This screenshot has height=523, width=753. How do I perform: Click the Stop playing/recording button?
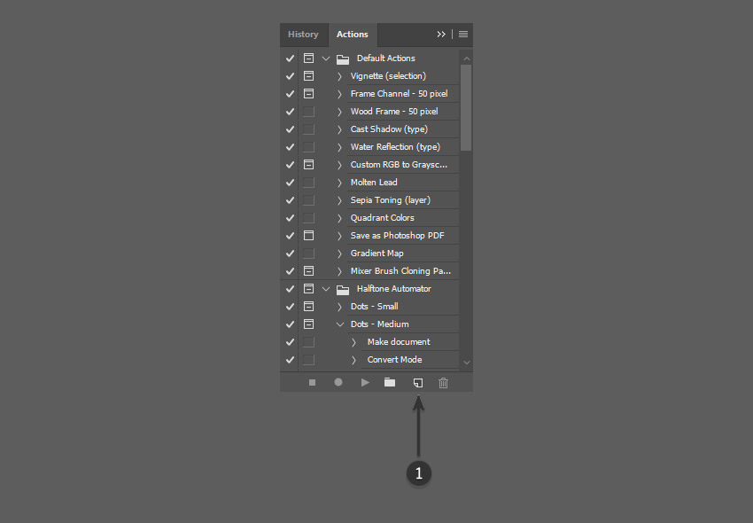pyautogui.click(x=312, y=383)
